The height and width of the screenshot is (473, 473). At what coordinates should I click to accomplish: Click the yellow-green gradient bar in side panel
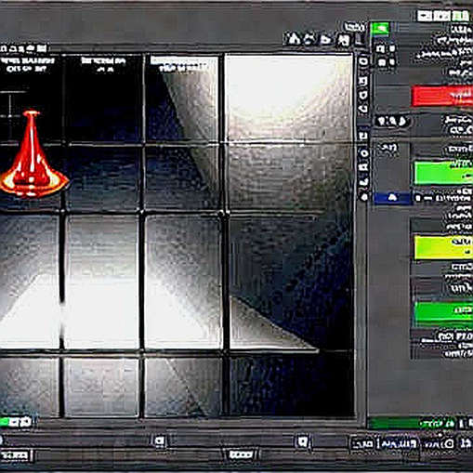click(443, 247)
